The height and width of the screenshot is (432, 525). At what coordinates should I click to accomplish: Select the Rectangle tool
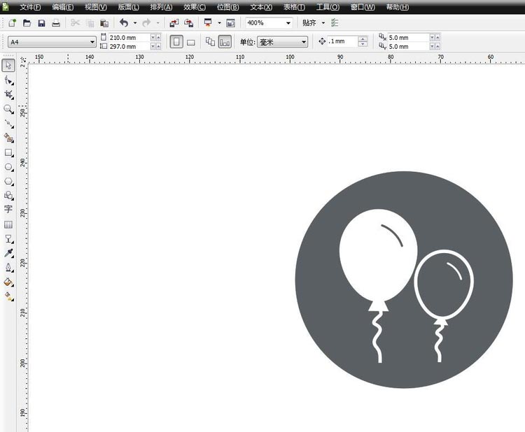(x=8, y=152)
